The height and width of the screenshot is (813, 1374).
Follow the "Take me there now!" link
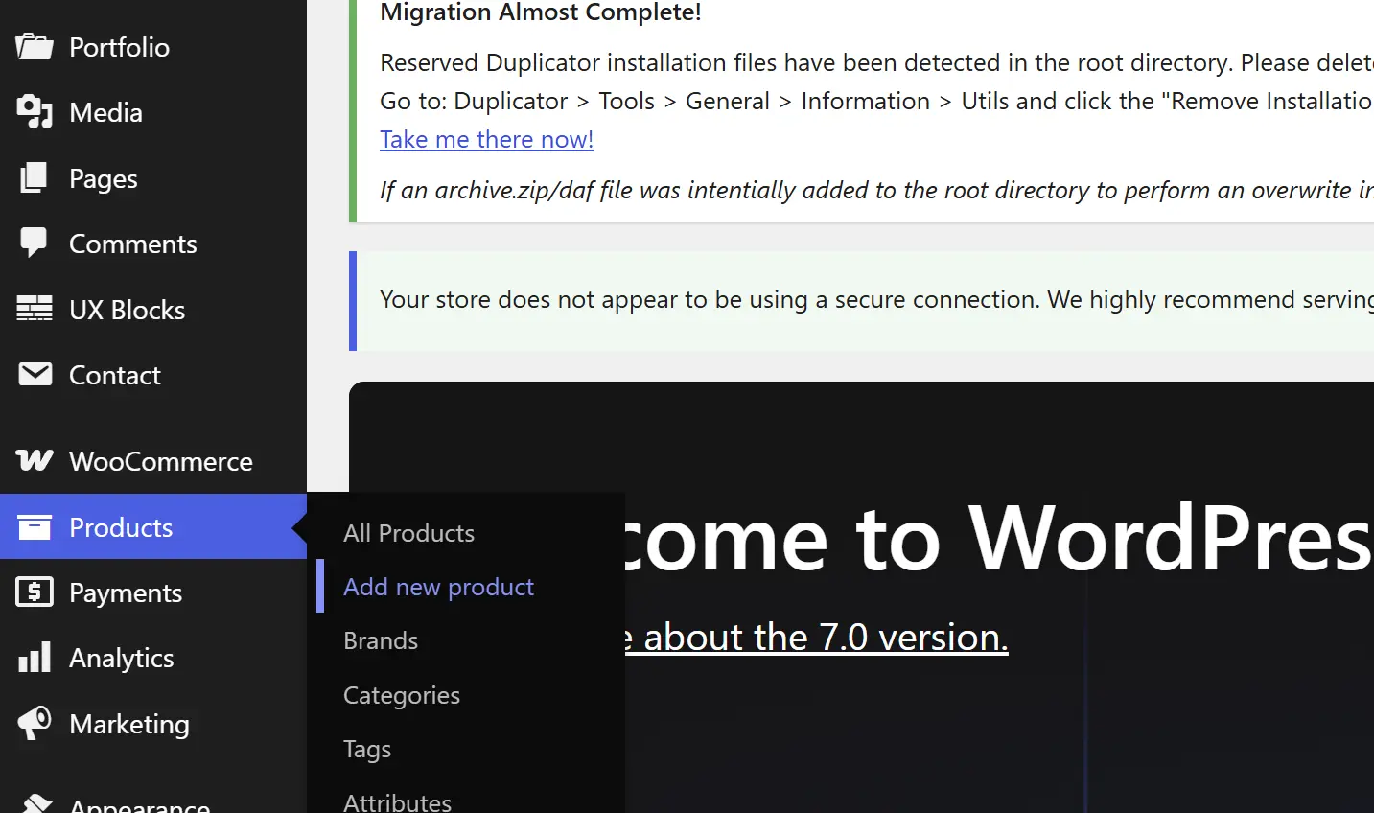click(x=487, y=139)
